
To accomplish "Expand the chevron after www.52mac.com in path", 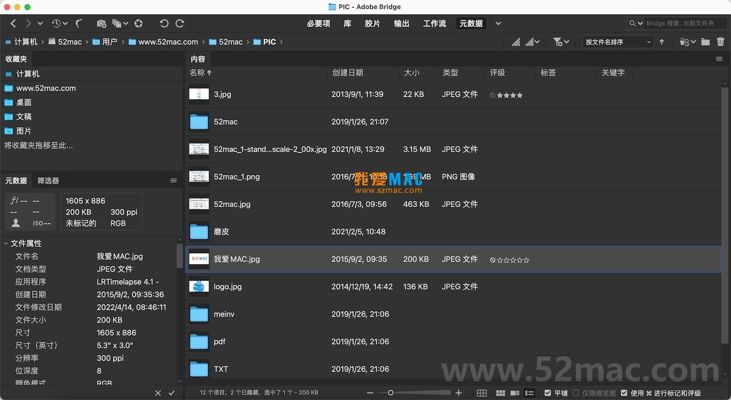I will coord(204,42).
